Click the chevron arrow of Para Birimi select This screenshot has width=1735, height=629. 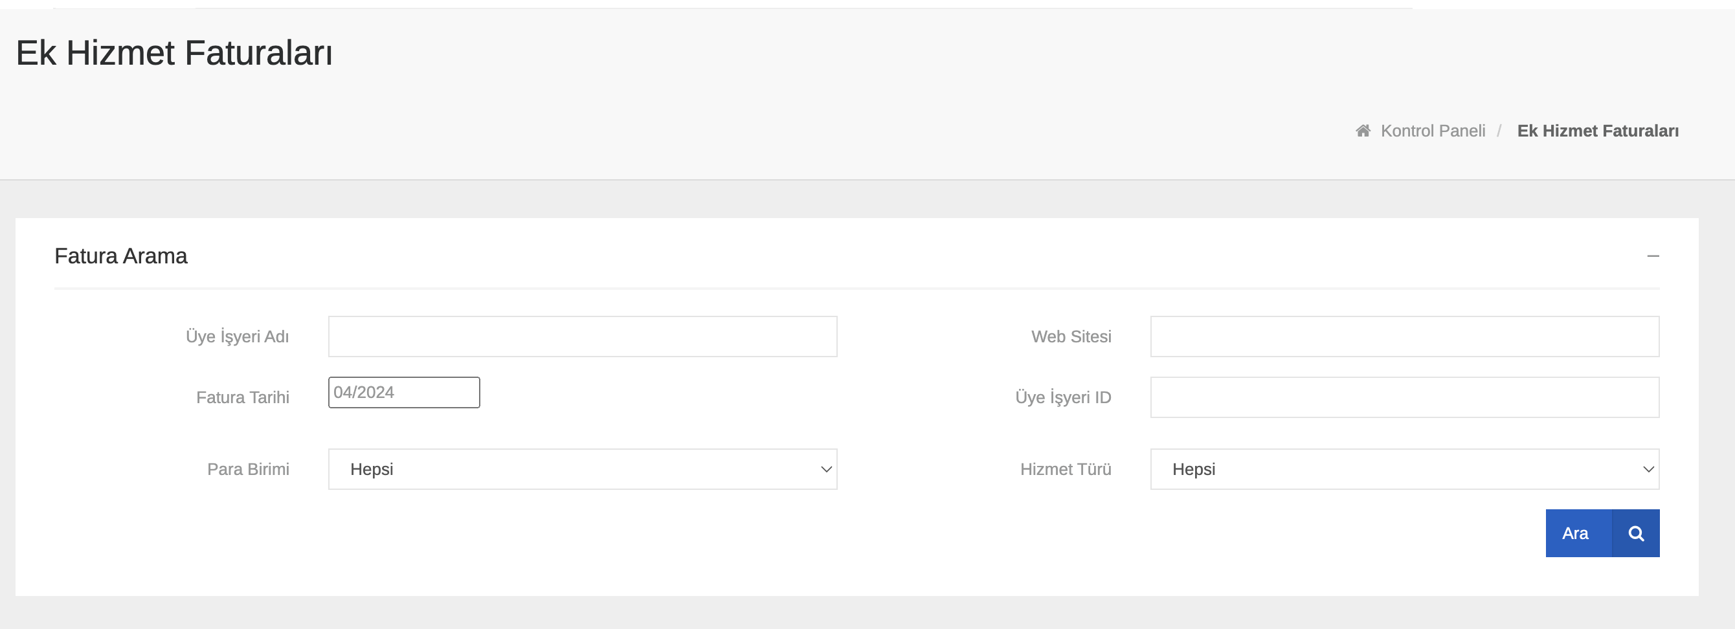pyautogui.click(x=825, y=469)
